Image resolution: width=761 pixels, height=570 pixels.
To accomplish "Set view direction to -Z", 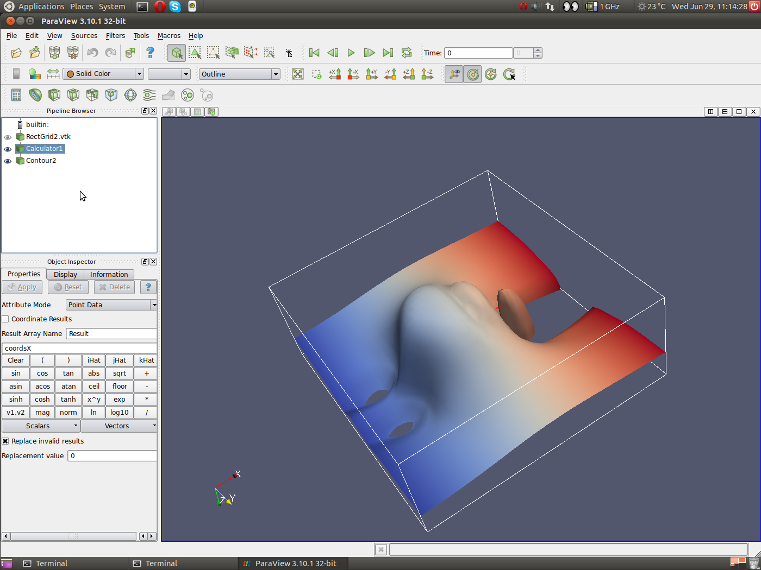I will (427, 74).
